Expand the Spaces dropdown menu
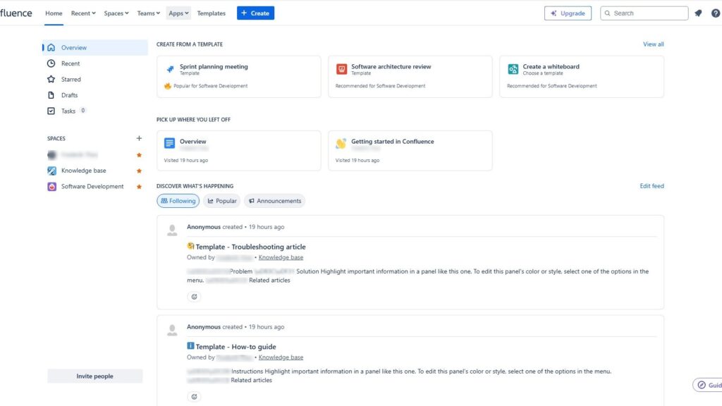The image size is (722, 406). (x=116, y=12)
